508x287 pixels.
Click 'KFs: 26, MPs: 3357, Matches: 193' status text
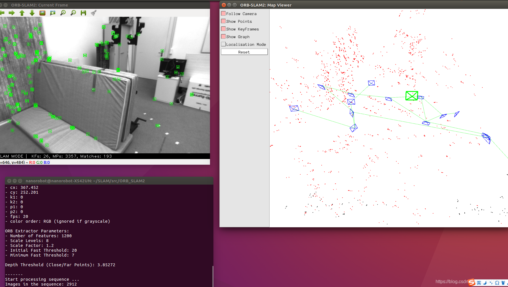(x=72, y=156)
